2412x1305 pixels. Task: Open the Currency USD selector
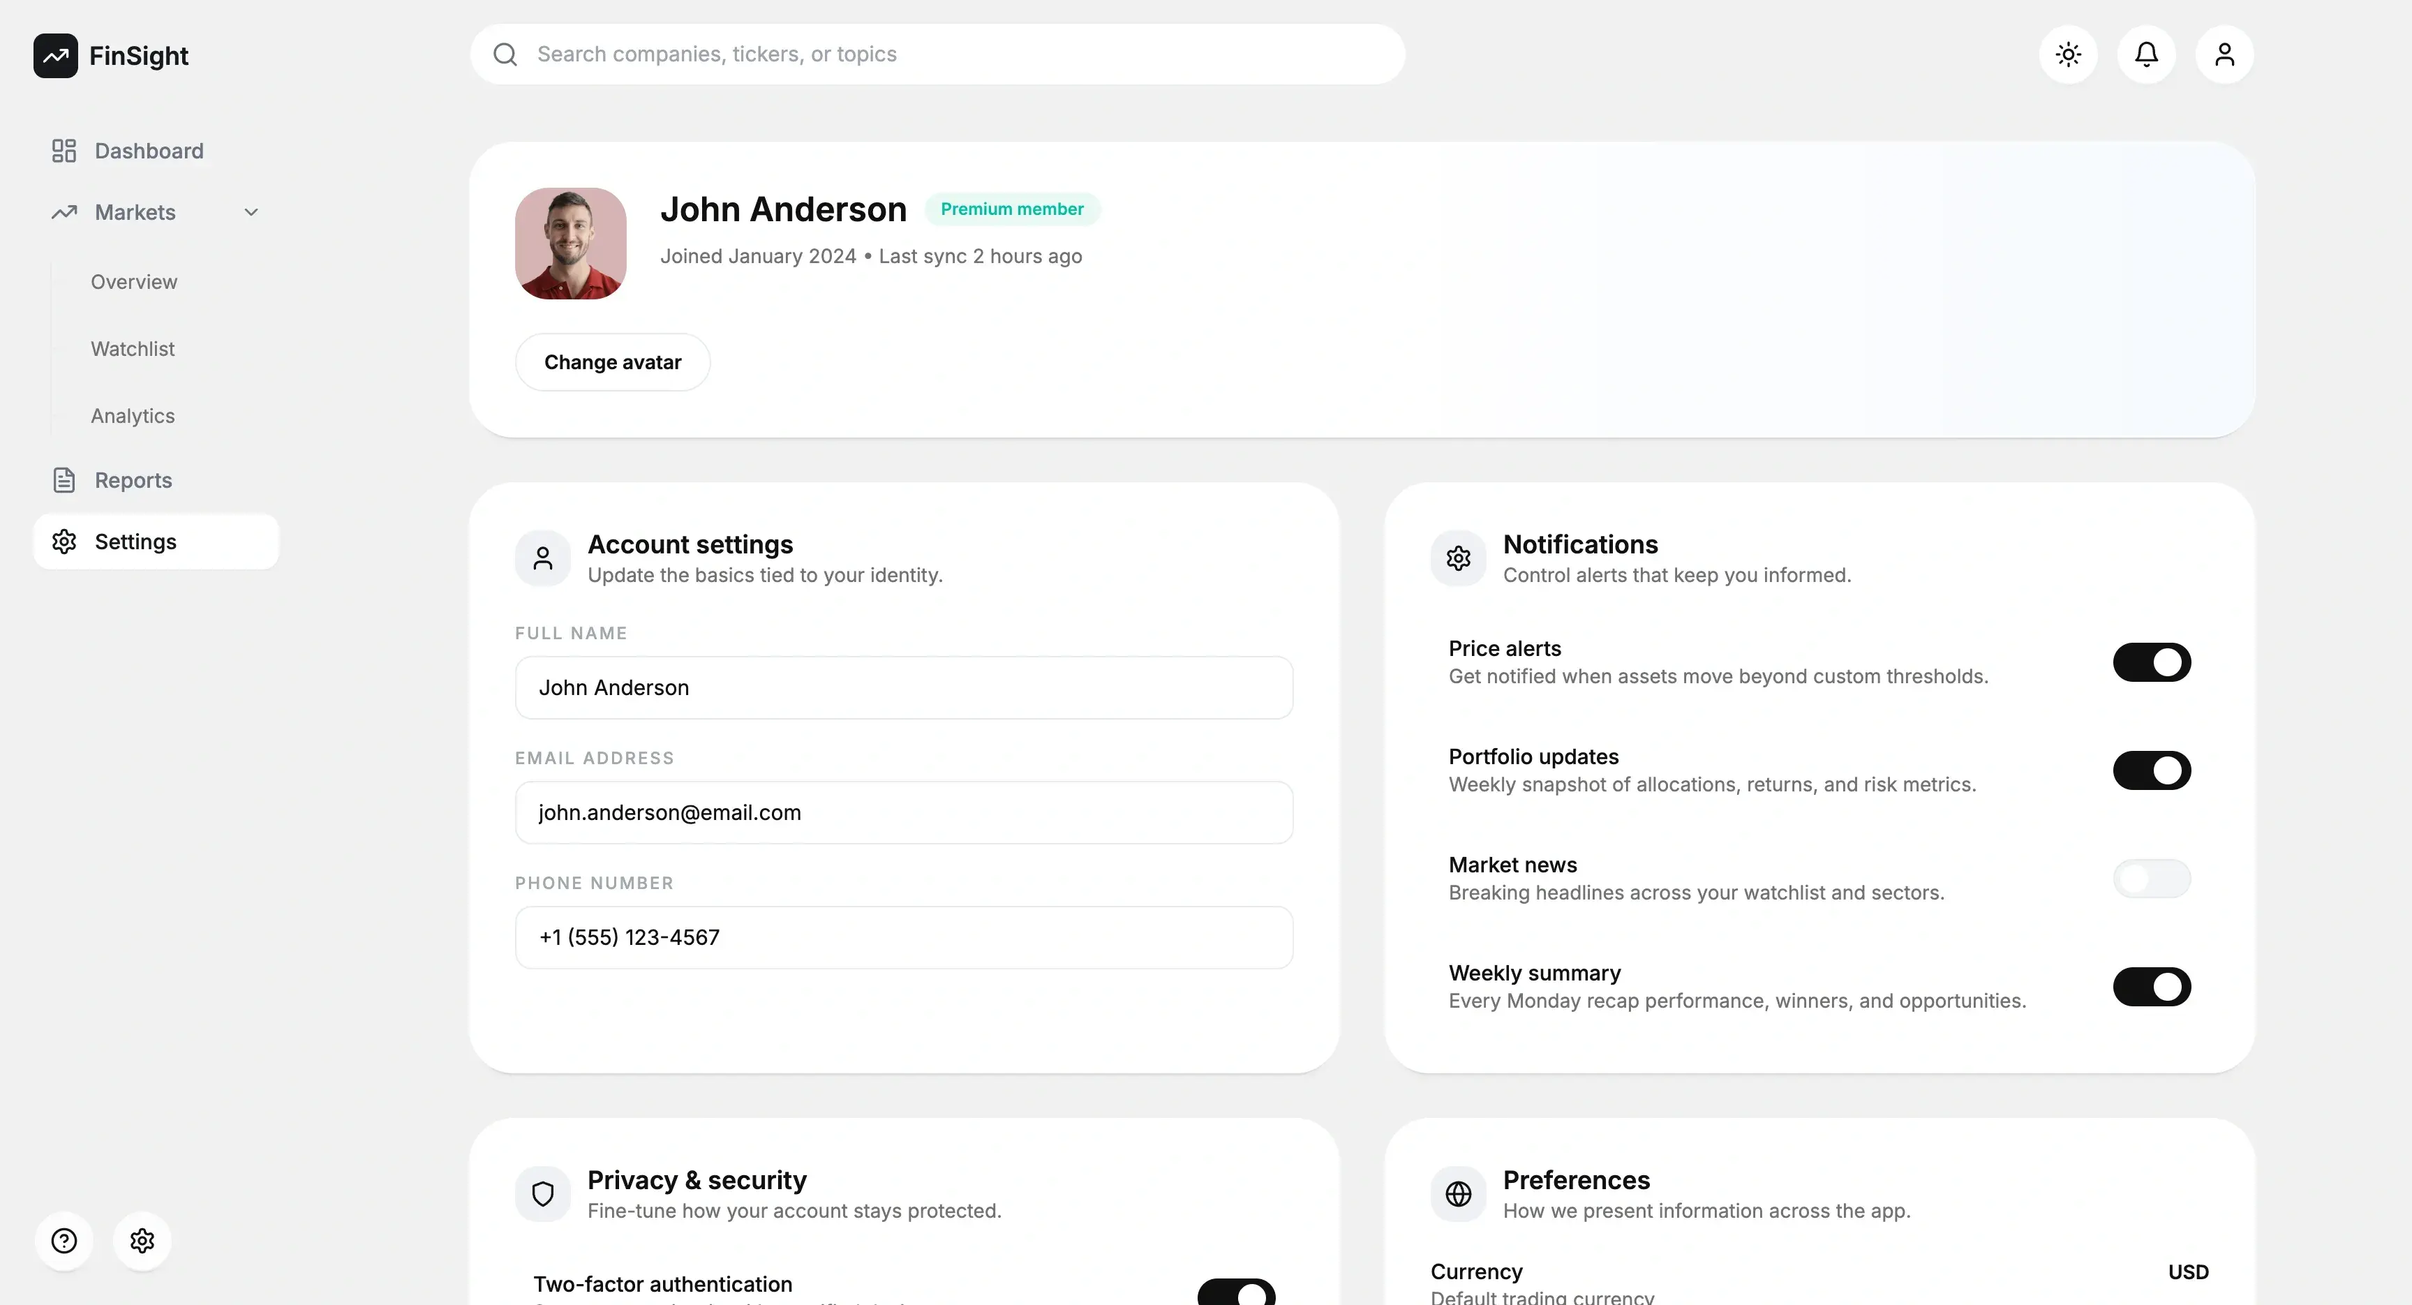pyautogui.click(x=2188, y=1272)
